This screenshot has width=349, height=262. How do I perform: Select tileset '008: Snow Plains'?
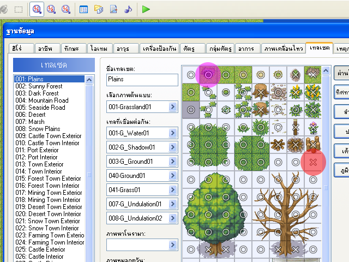pos(49,129)
